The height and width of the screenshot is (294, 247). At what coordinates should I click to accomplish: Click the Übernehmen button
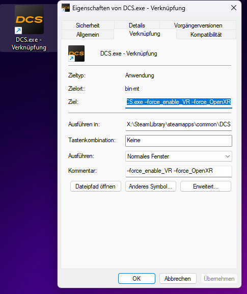coord(219,278)
